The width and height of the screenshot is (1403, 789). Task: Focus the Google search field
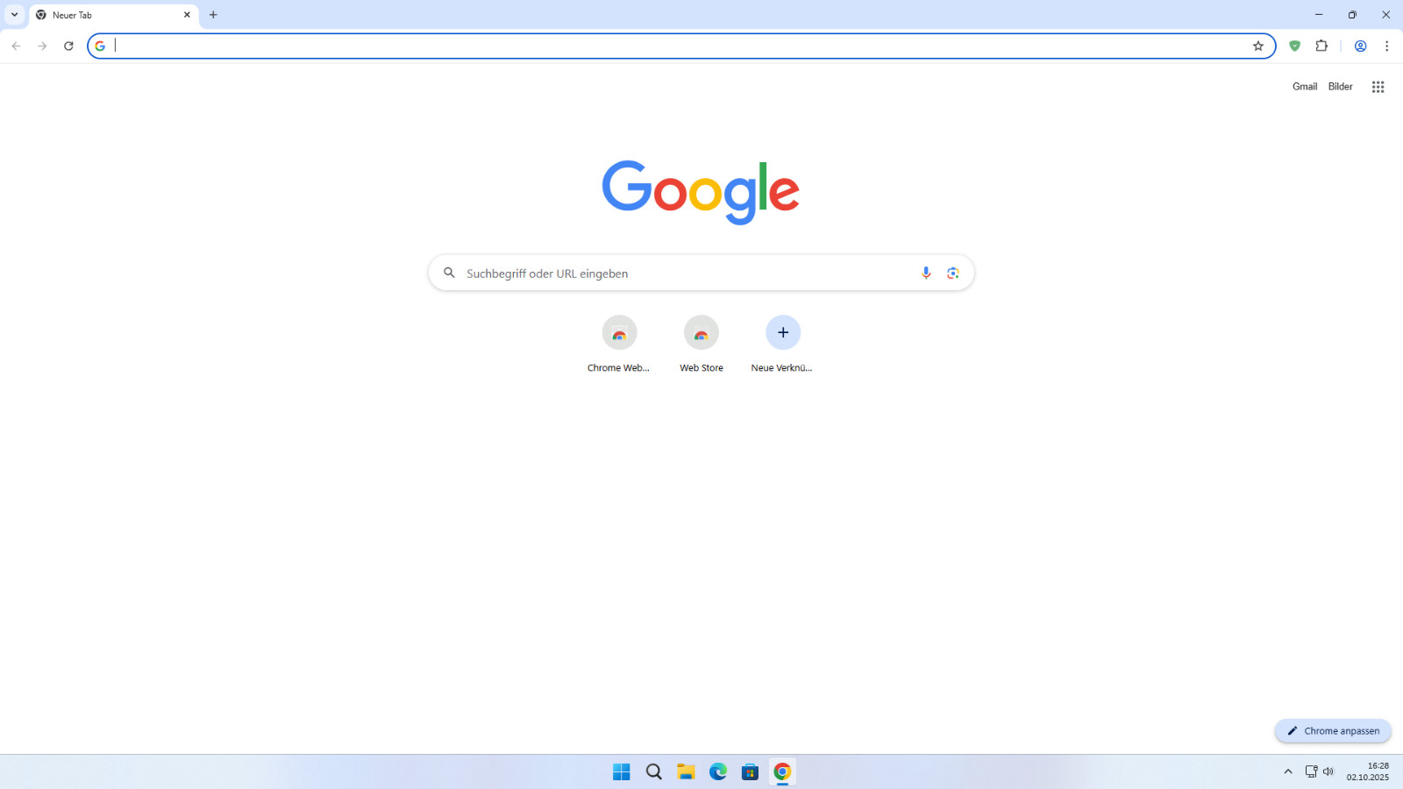701,273
